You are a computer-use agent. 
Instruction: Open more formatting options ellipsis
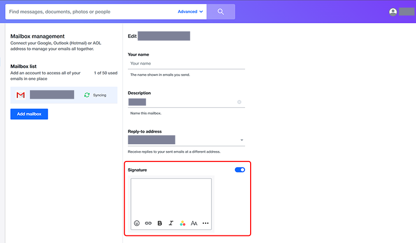tap(205, 223)
